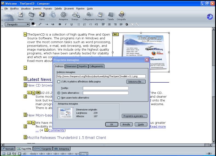The width and height of the screenshot is (216, 156).
Task: Follow the Comments link in page
Action: (56, 130)
